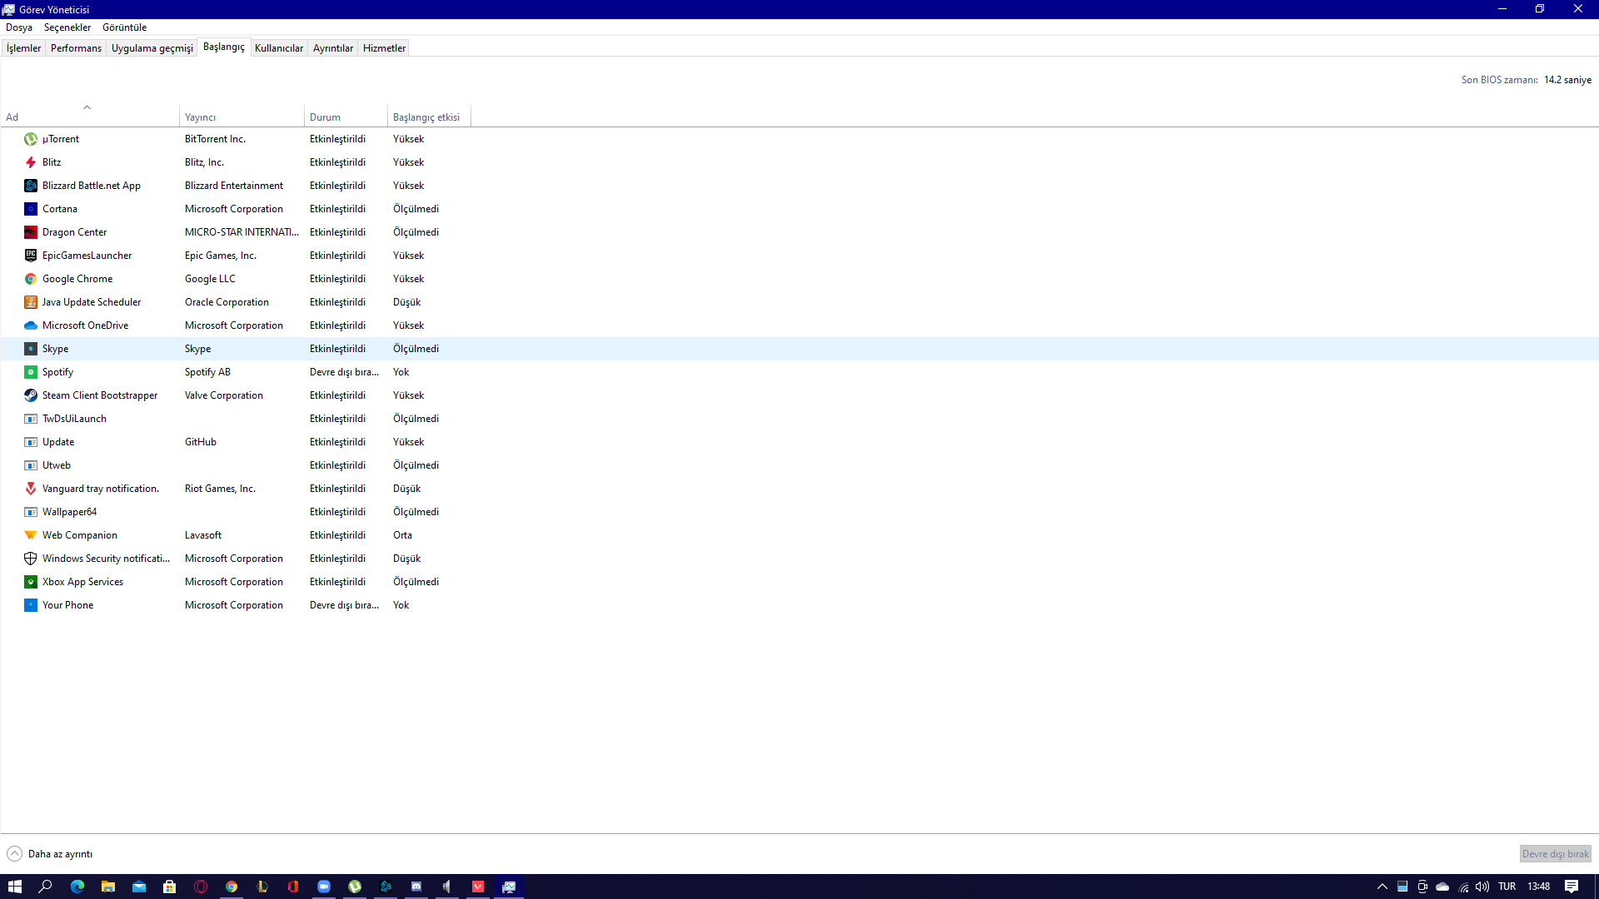The image size is (1599, 899).
Task: Click the Valve Corporation publisher cell
Action: pos(224,395)
